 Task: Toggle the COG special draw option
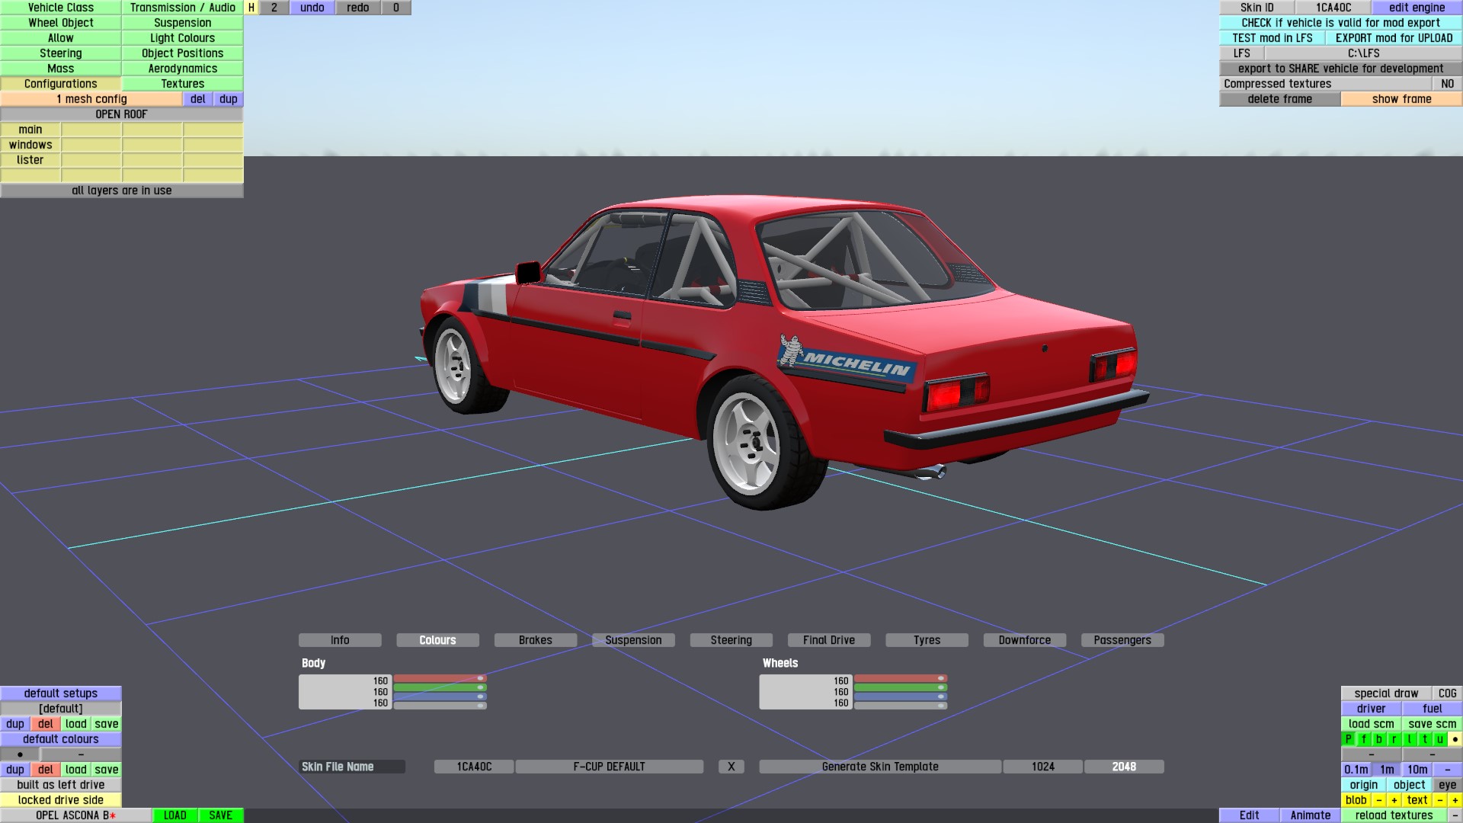[1447, 693]
